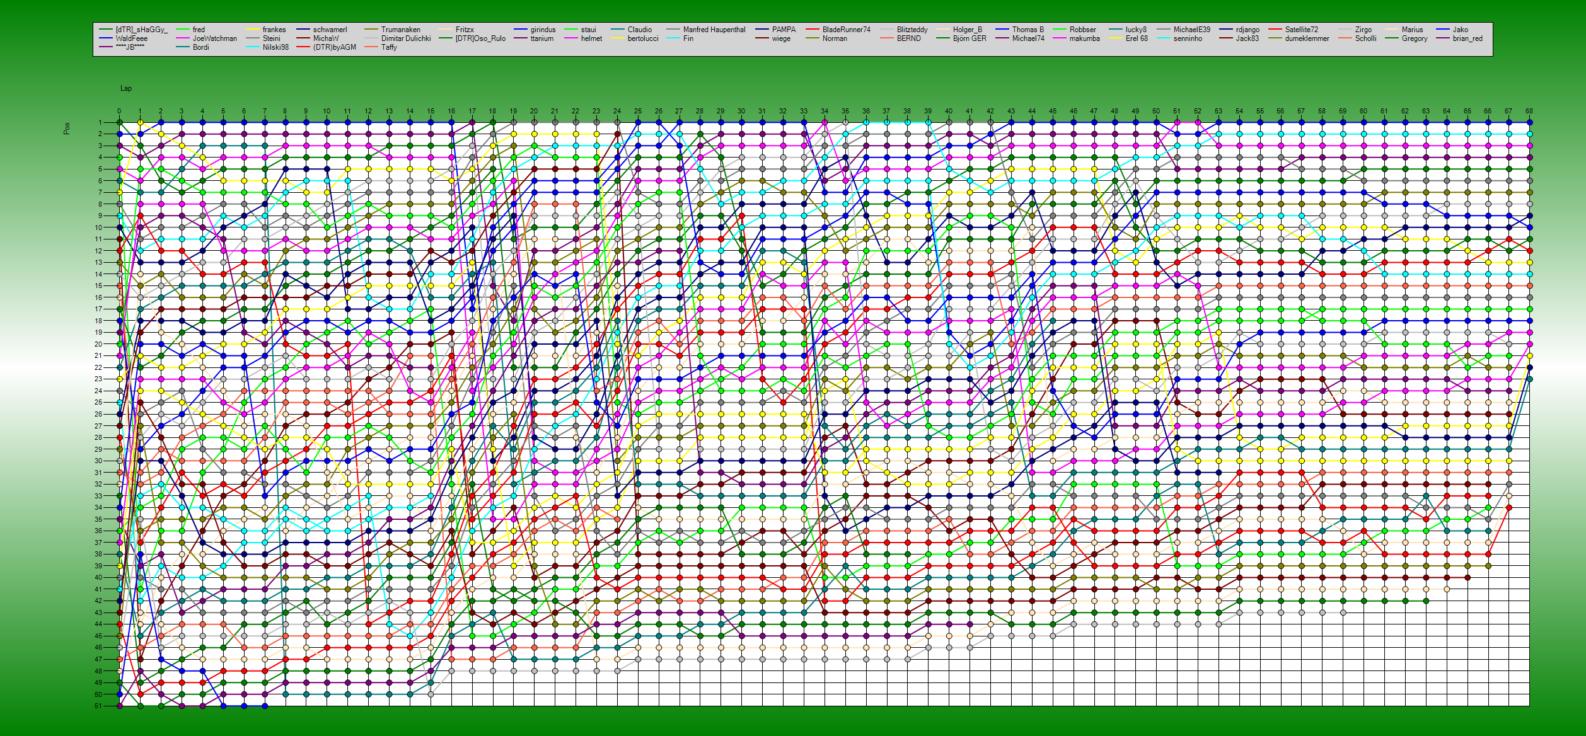This screenshot has width=1586, height=736.
Task: Select the Claudio legend label
Action: click(640, 30)
